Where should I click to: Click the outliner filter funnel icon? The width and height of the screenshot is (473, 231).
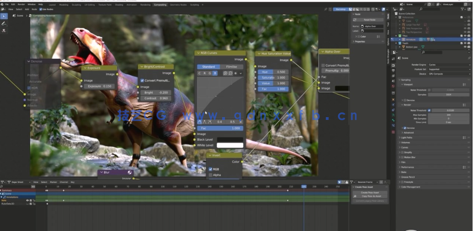point(462,9)
